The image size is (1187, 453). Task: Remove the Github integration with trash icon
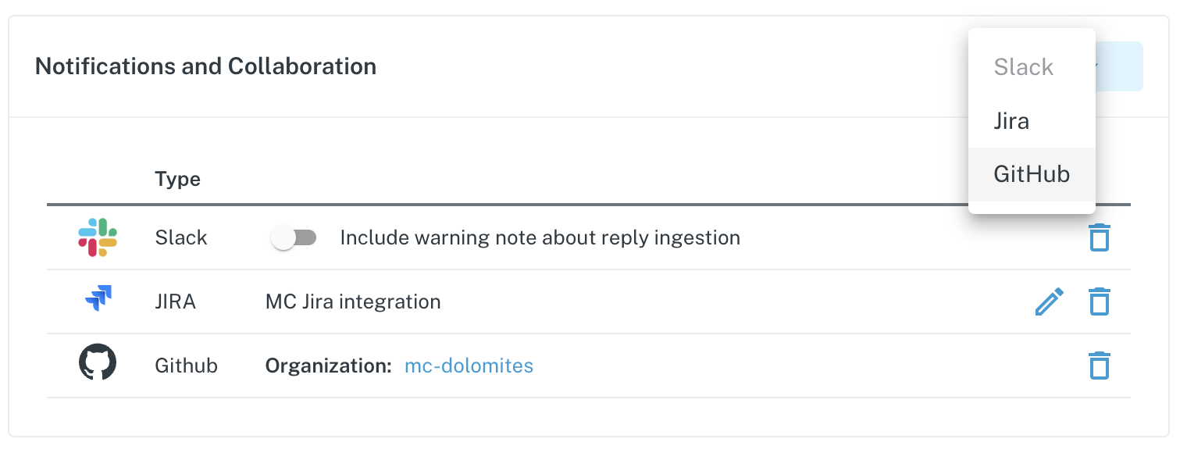click(x=1099, y=366)
